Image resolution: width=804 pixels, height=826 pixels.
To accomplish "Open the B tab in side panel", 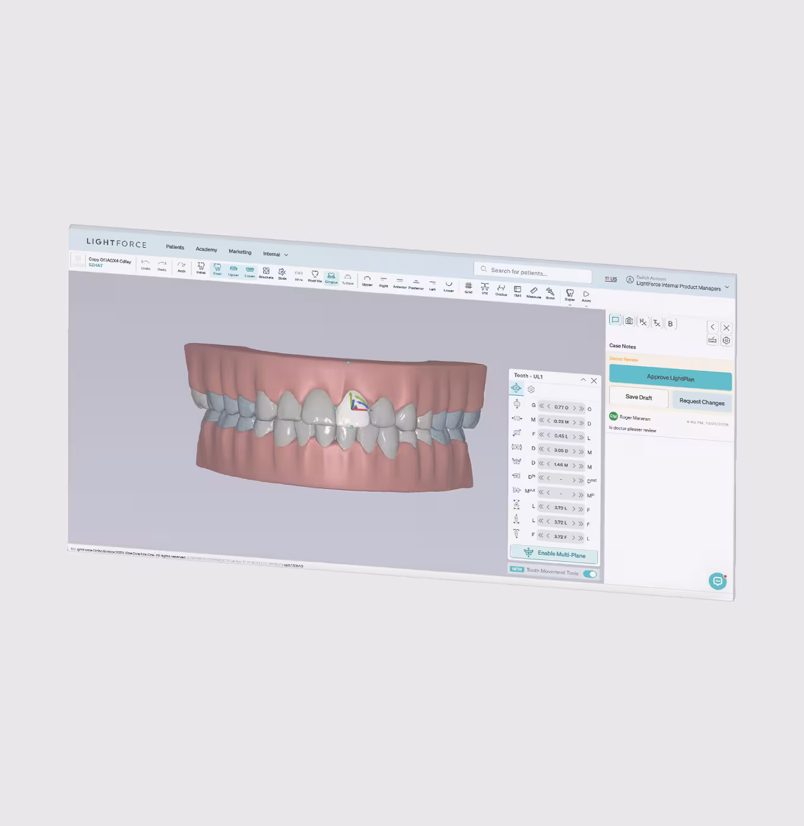I will (x=670, y=324).
